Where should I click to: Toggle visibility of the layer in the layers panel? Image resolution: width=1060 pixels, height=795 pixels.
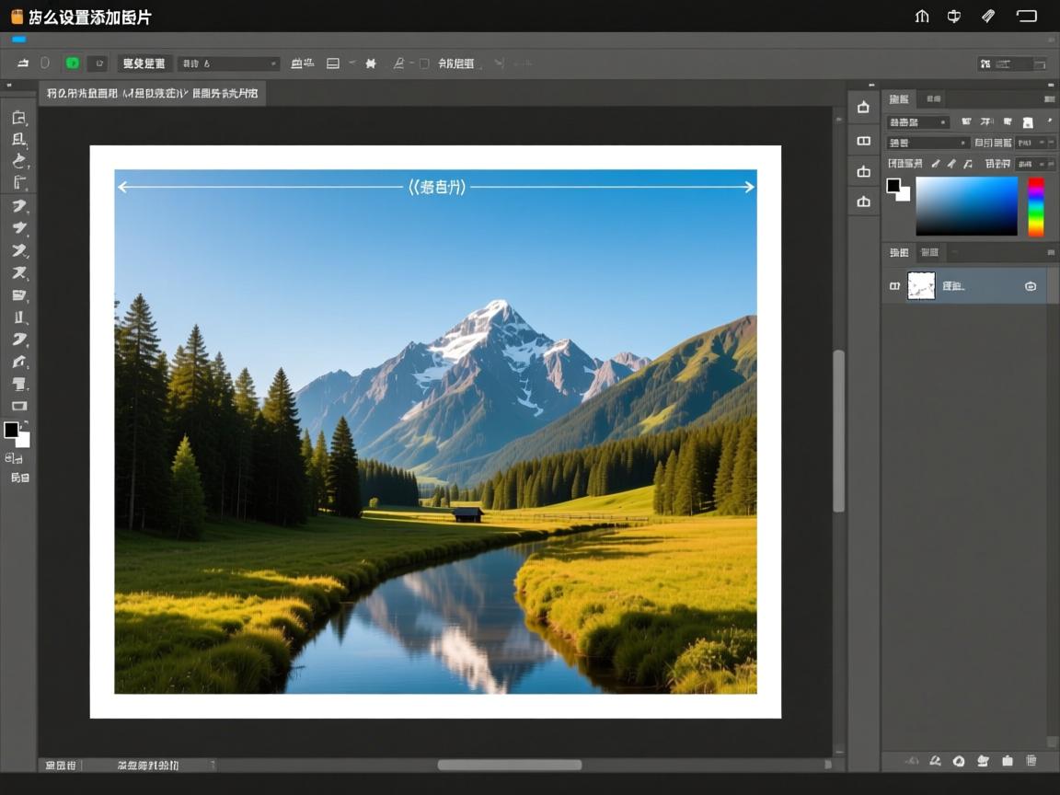click(894, 286)
